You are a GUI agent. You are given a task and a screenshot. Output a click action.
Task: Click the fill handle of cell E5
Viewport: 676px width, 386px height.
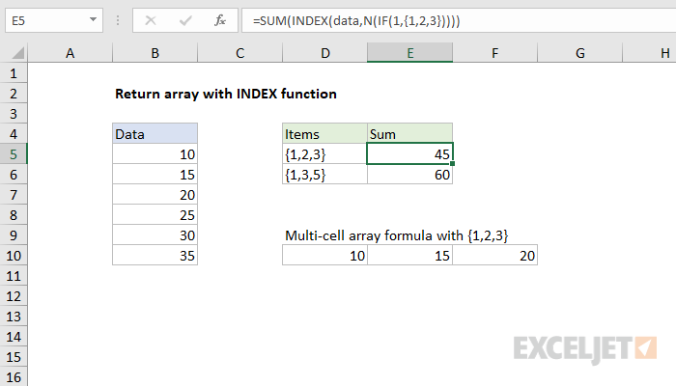[452, 164]
